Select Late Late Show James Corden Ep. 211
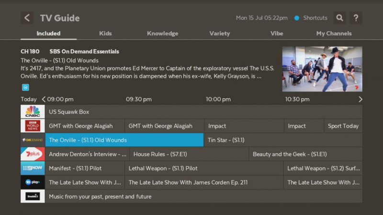The height and width of the screenshot is (215, 383). 204,182
